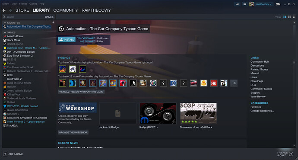
Task: Switch to the LIBRARY tab
Action: (x=41, y=10)
